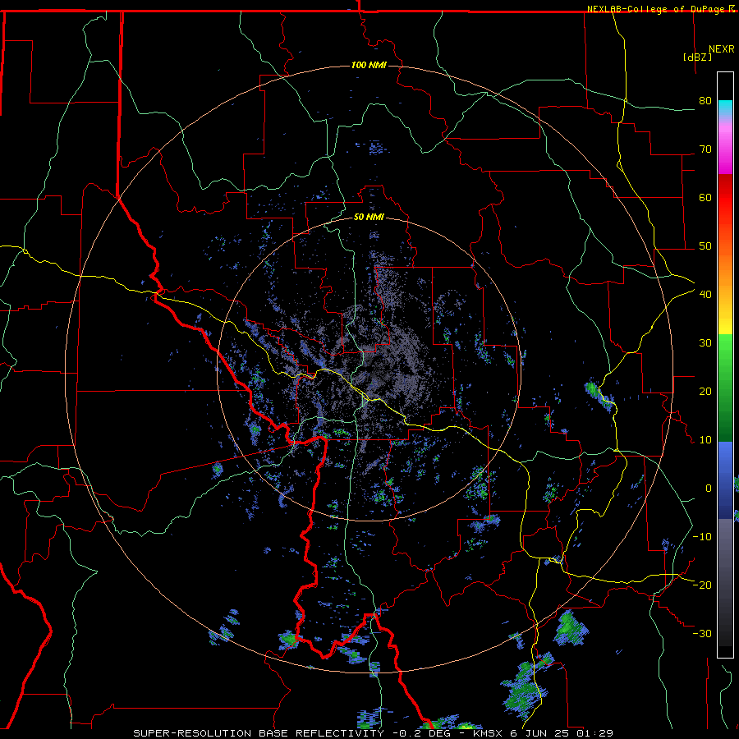
Task: Click the 6 JUN 25 01:29 timestamp
Action: [x=562, y=733]
